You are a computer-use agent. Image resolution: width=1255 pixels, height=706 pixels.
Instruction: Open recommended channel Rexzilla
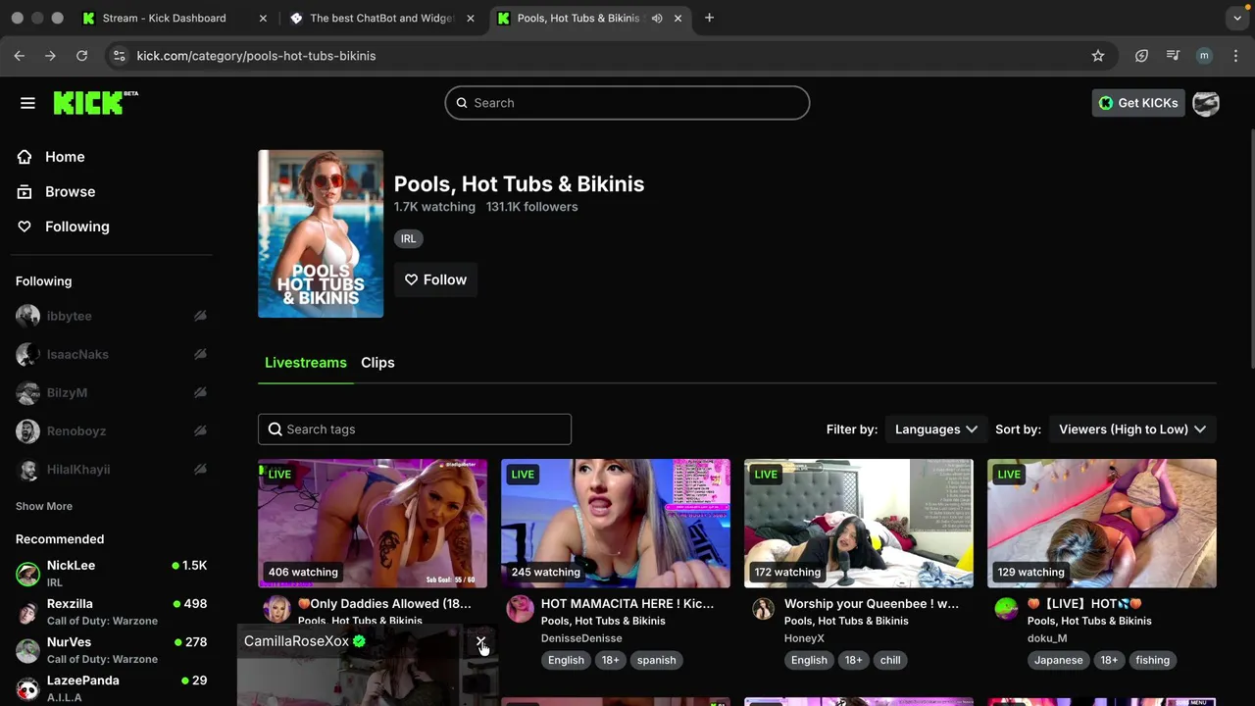pyautogui.click(x=112, y=611)
